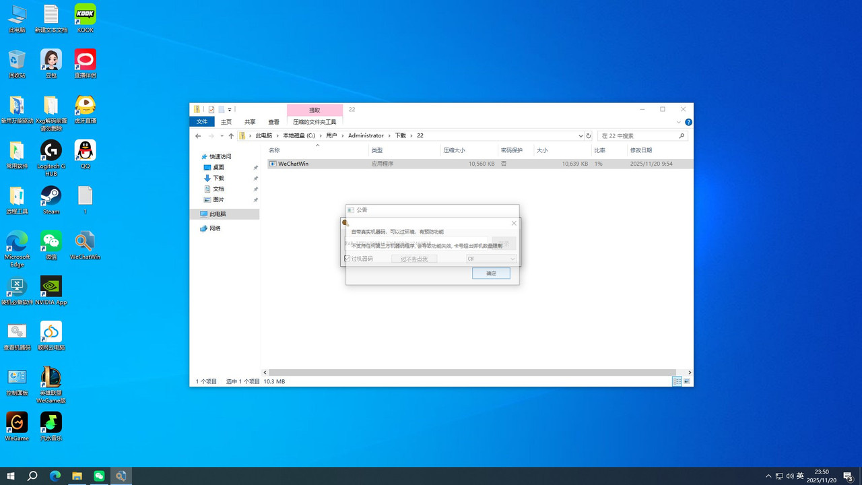This screenshot has height=485, width=862.
Task: Click the back arrow in File Explorer
Action: (198, 136)
